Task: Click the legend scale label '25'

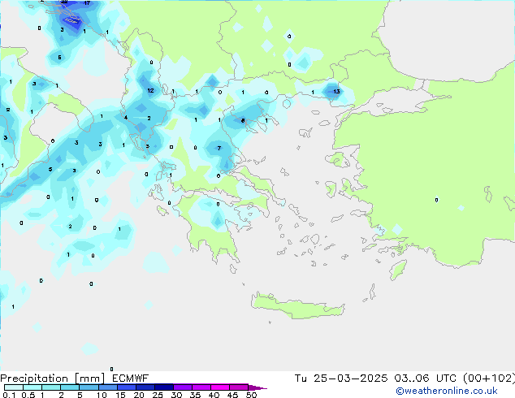Action: click(158, 395)
